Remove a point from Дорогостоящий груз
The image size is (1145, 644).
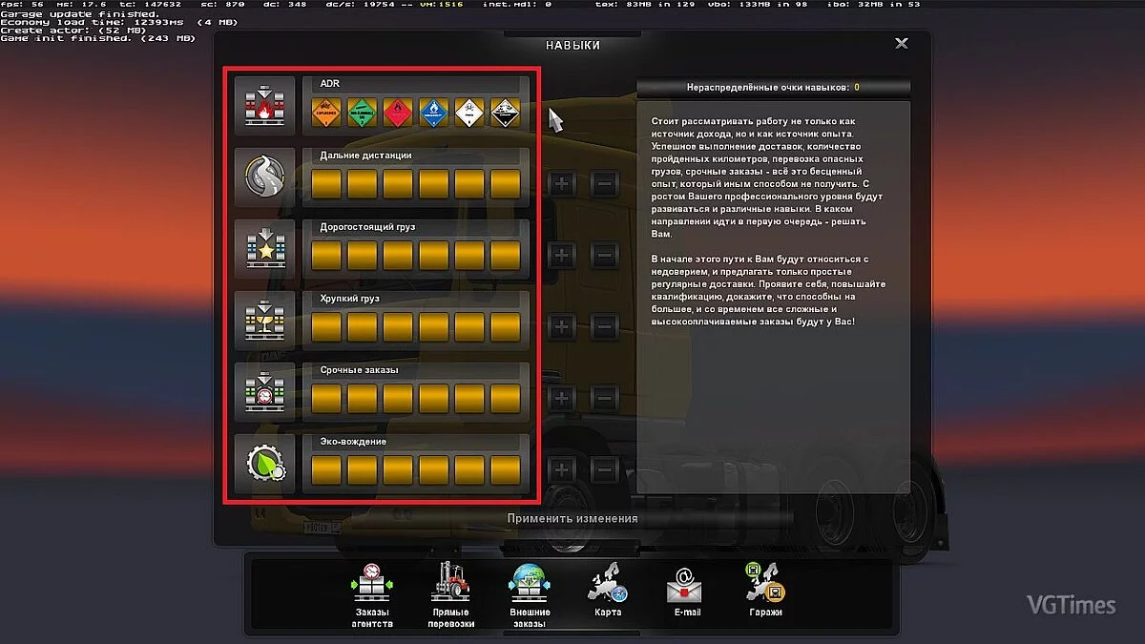pos(604,255)
